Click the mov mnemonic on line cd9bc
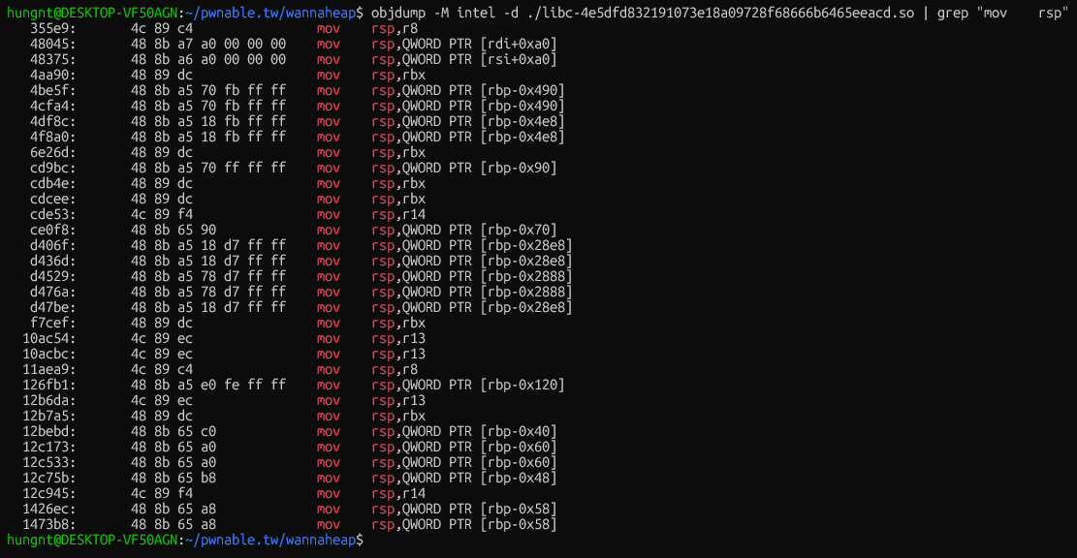1077x558 pixels. tap(329, 168)
